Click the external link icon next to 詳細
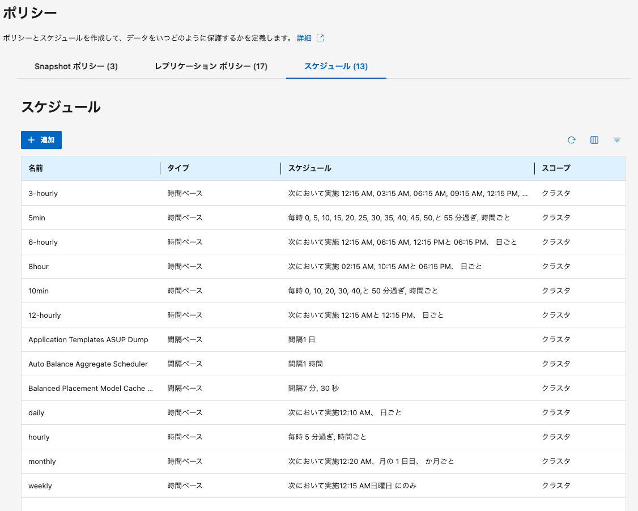 pyautogui.click(x=320, y=38)
